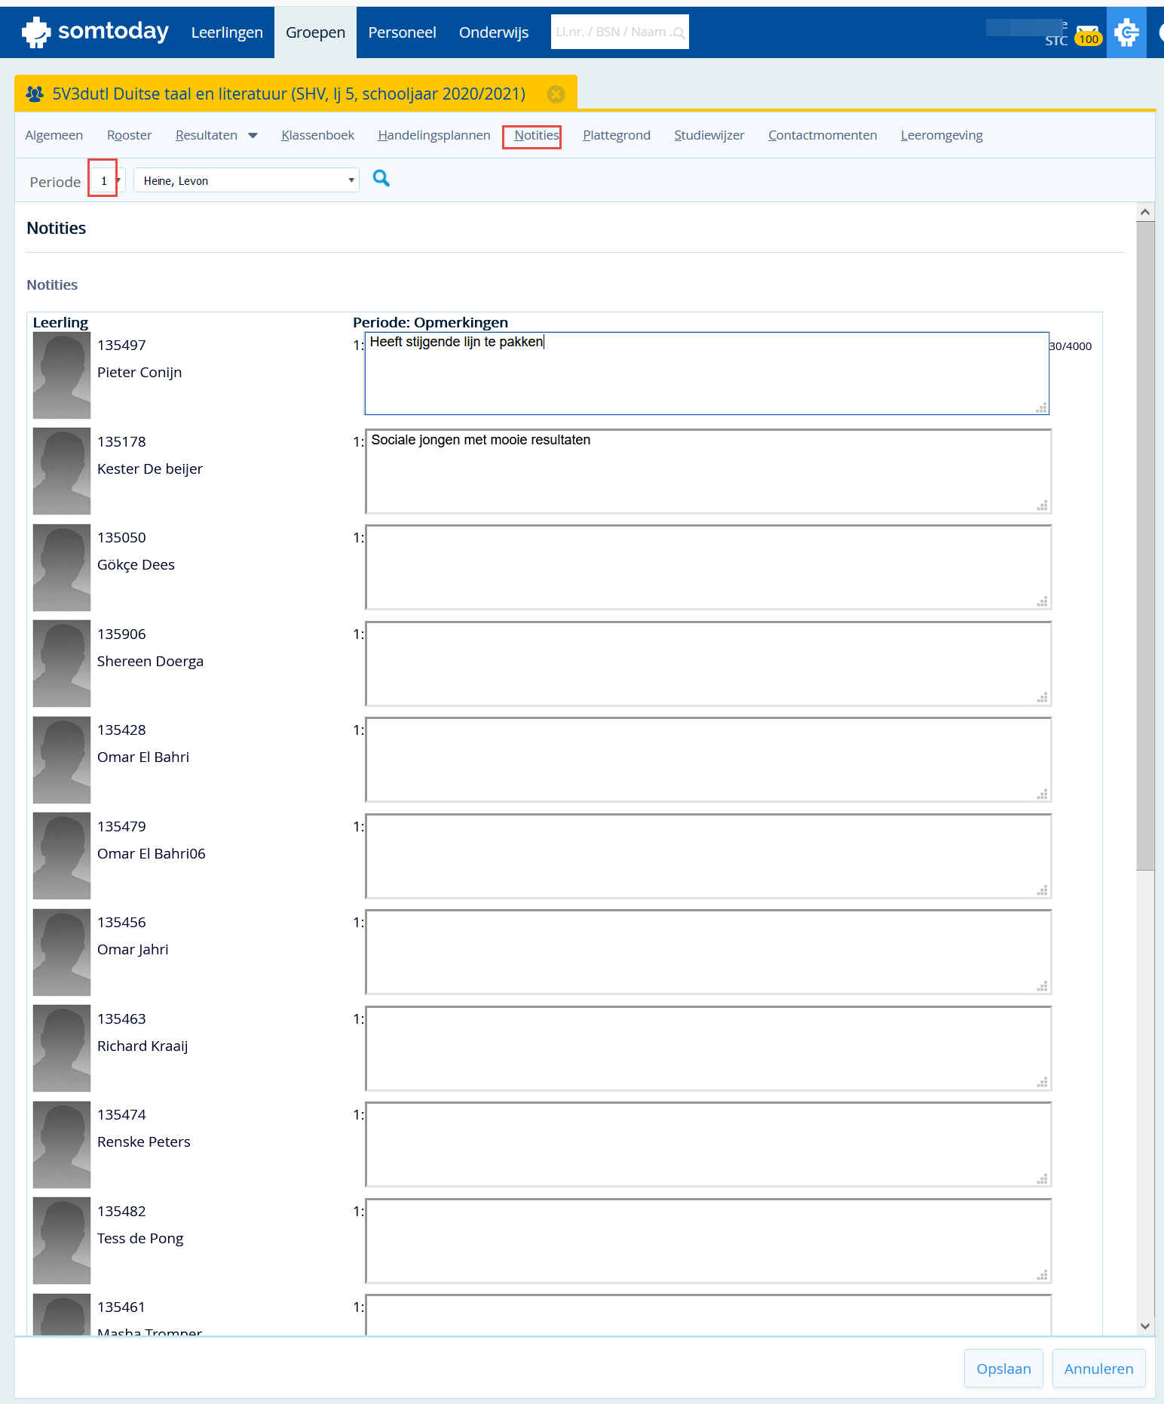Click the group people icon before 5V3dutl
This screenshot has height=1404, width=1164.
35,94
